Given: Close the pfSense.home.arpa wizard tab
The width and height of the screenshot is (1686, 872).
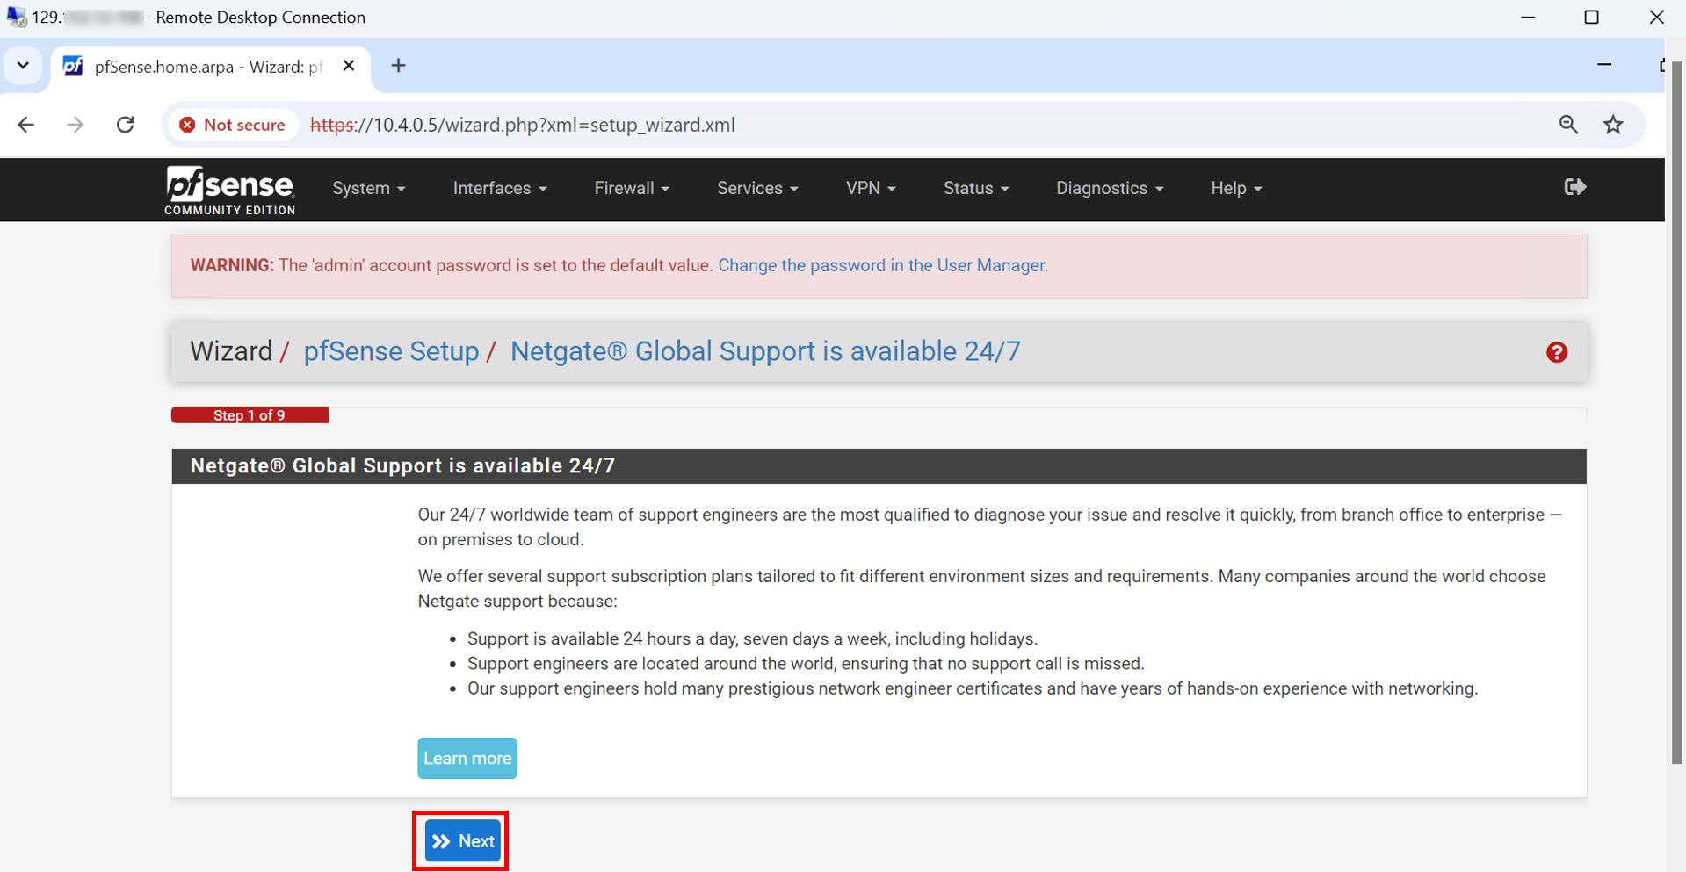Looking at the screenshot, I should (x=349, y=66).
